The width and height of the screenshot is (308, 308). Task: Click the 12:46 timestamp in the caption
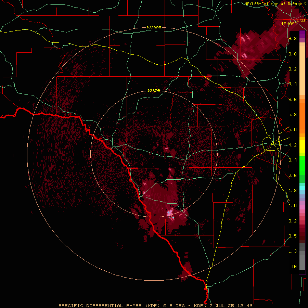tap(245, 306)
